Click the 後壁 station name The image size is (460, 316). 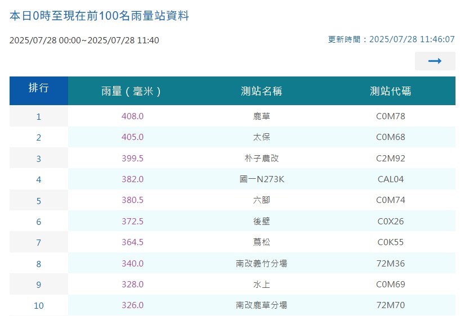261,222
